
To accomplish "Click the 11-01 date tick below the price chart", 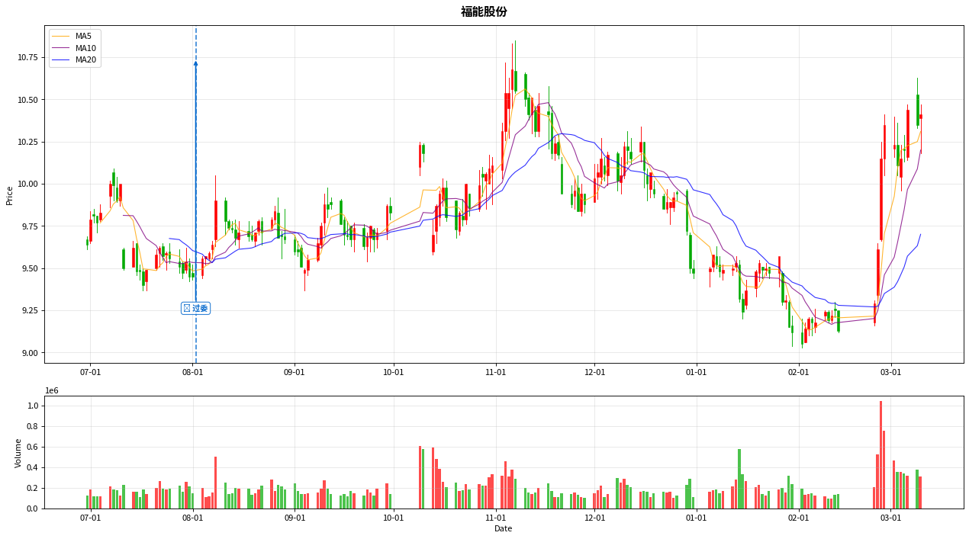I will click(x=496, y=372).
